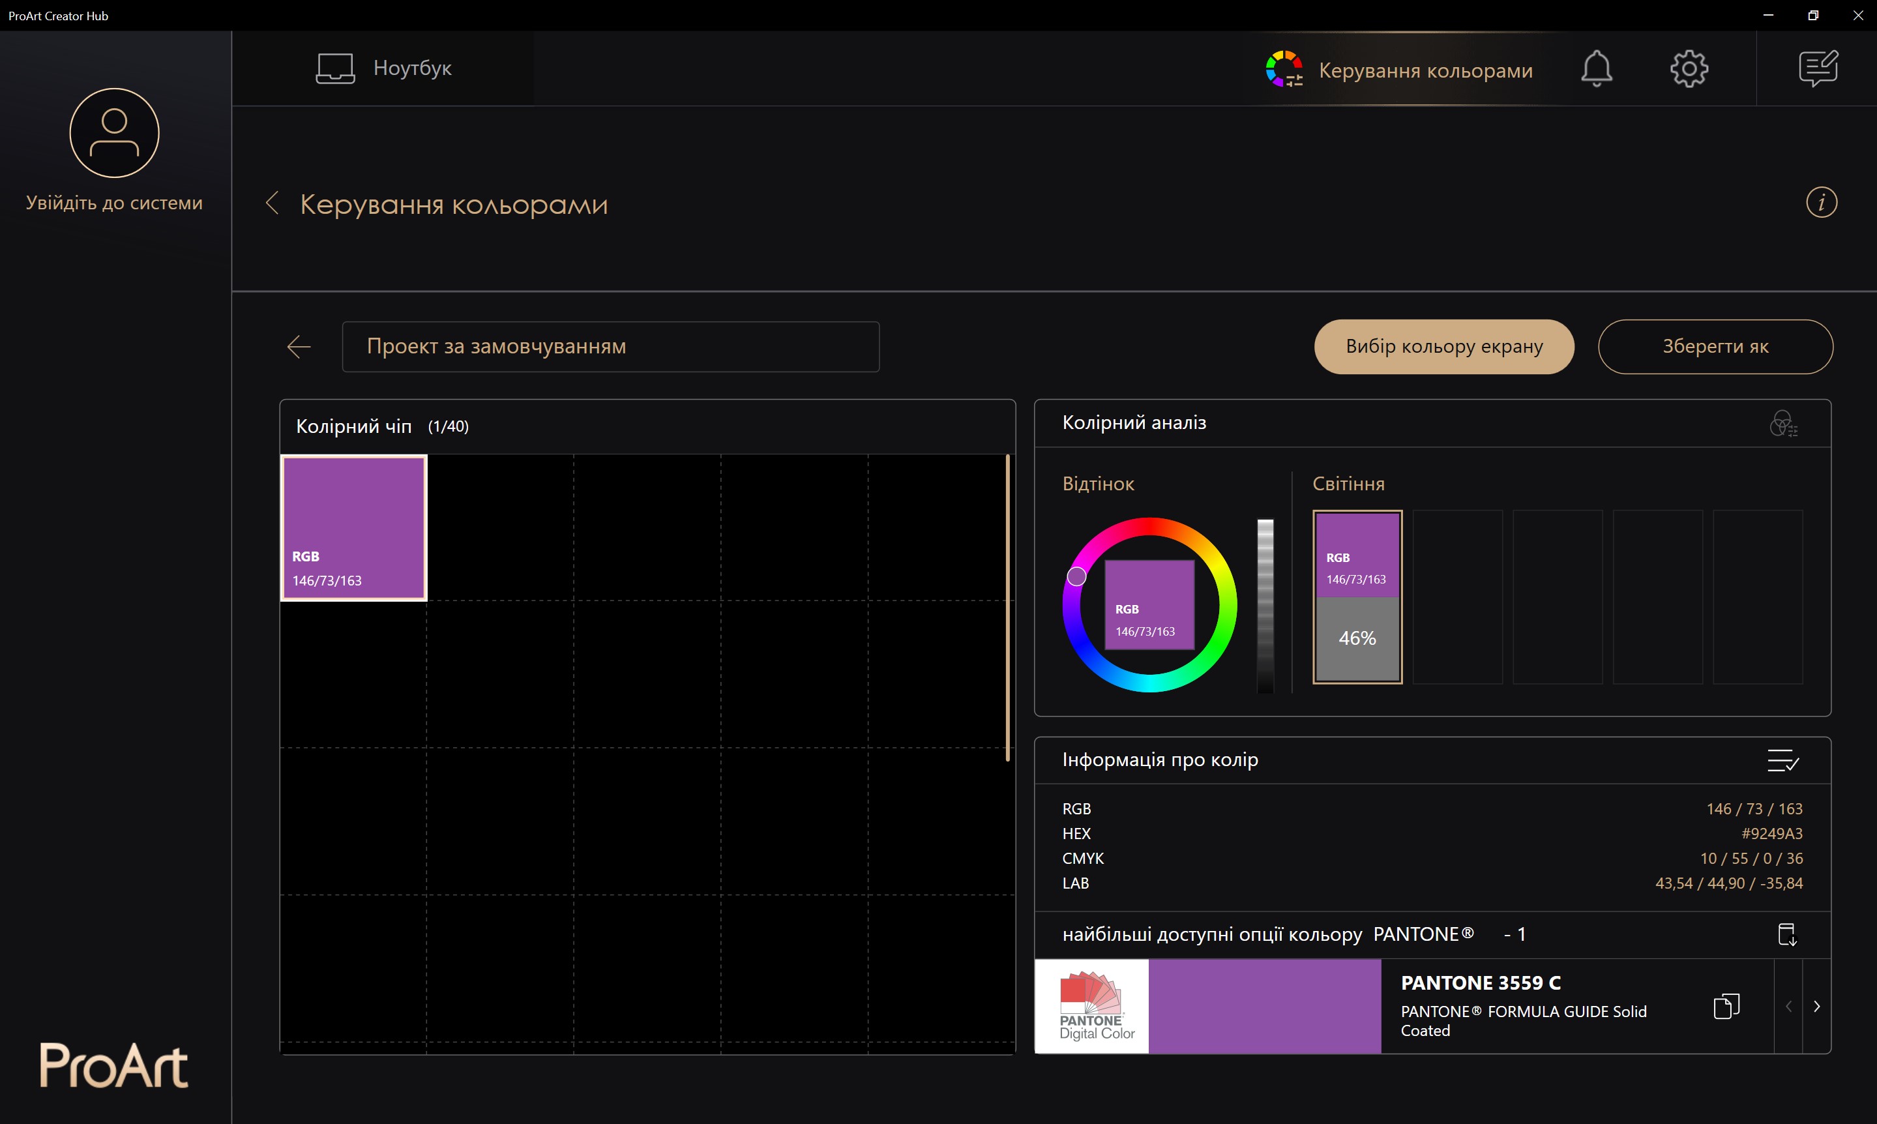This screenshot has height=1124, width=1877.
Task: Copy PANTONE 3559 C value icon
Action: point(1726,1006)
